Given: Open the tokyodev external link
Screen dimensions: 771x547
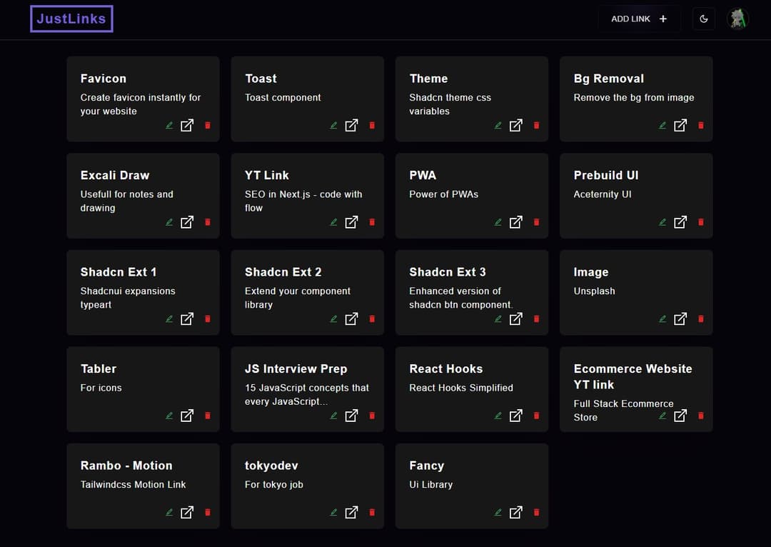Looking at the screenshot, I should coord(351,512).
